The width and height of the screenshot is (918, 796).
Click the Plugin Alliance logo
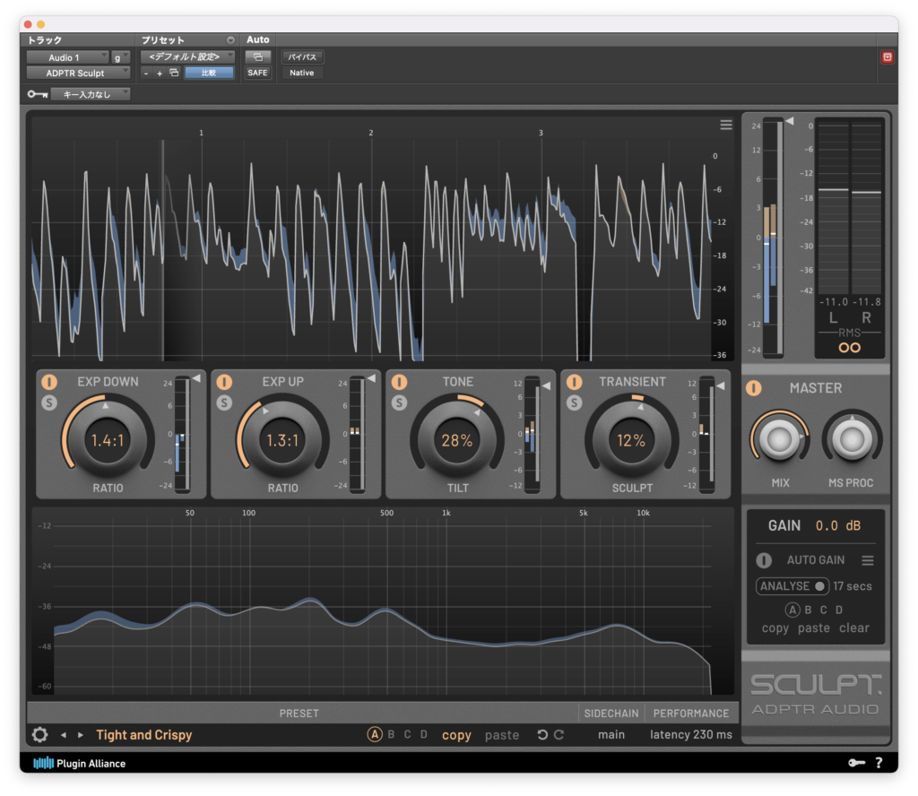pyautogui.click(x=79, y=763)
